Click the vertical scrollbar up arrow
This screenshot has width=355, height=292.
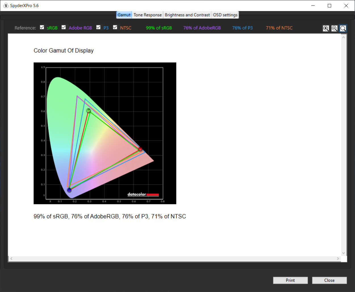[x=344, y=37]
